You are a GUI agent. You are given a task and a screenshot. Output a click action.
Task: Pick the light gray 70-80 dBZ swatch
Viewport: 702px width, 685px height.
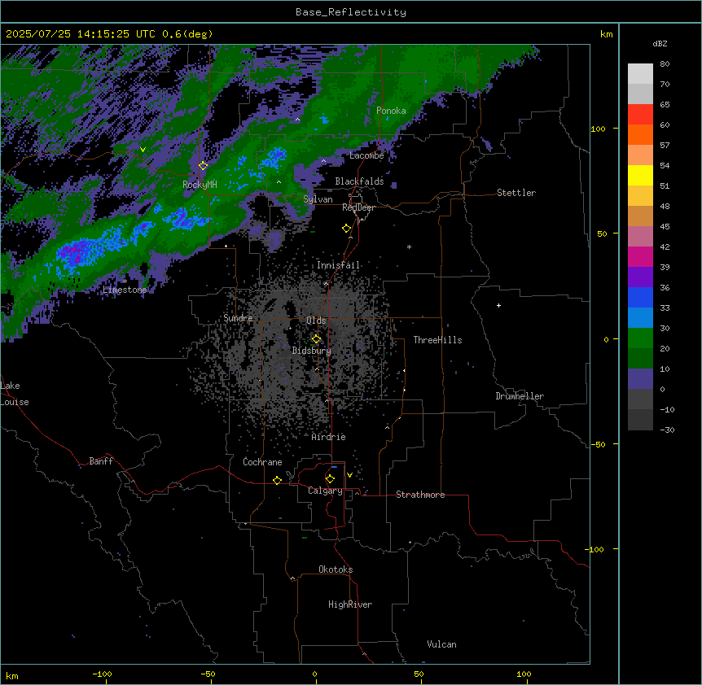(x=640, y=73)
